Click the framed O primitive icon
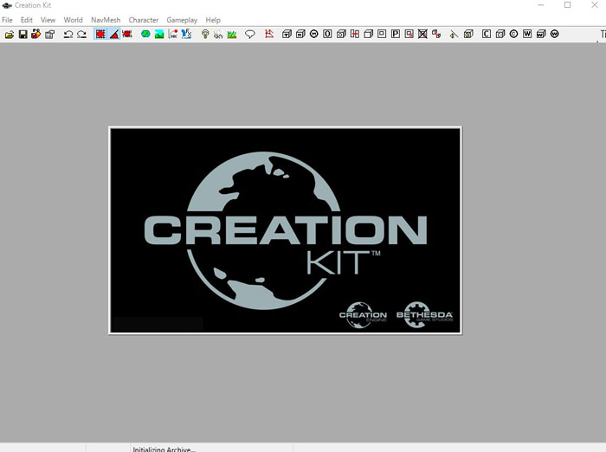Image resolution: width=606 pixels, height=452 pixels. pos(327,35)
